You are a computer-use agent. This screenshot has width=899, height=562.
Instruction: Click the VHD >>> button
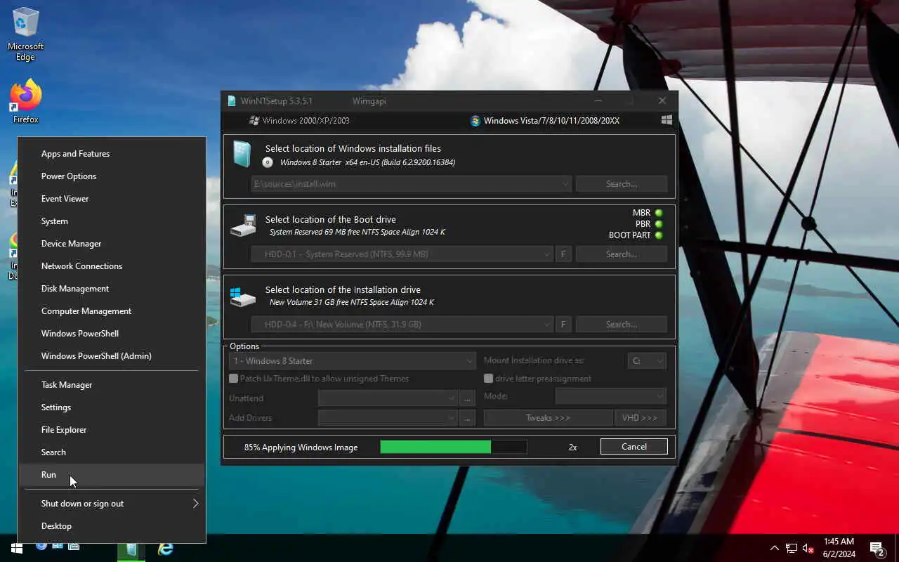[640, 418]
